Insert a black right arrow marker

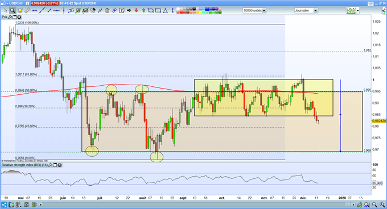129,11
